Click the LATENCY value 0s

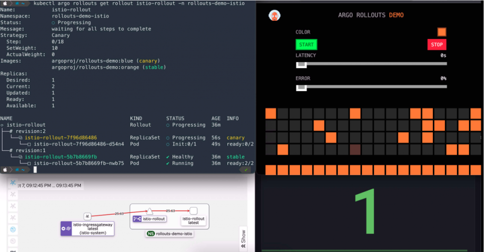coord(443,56)
